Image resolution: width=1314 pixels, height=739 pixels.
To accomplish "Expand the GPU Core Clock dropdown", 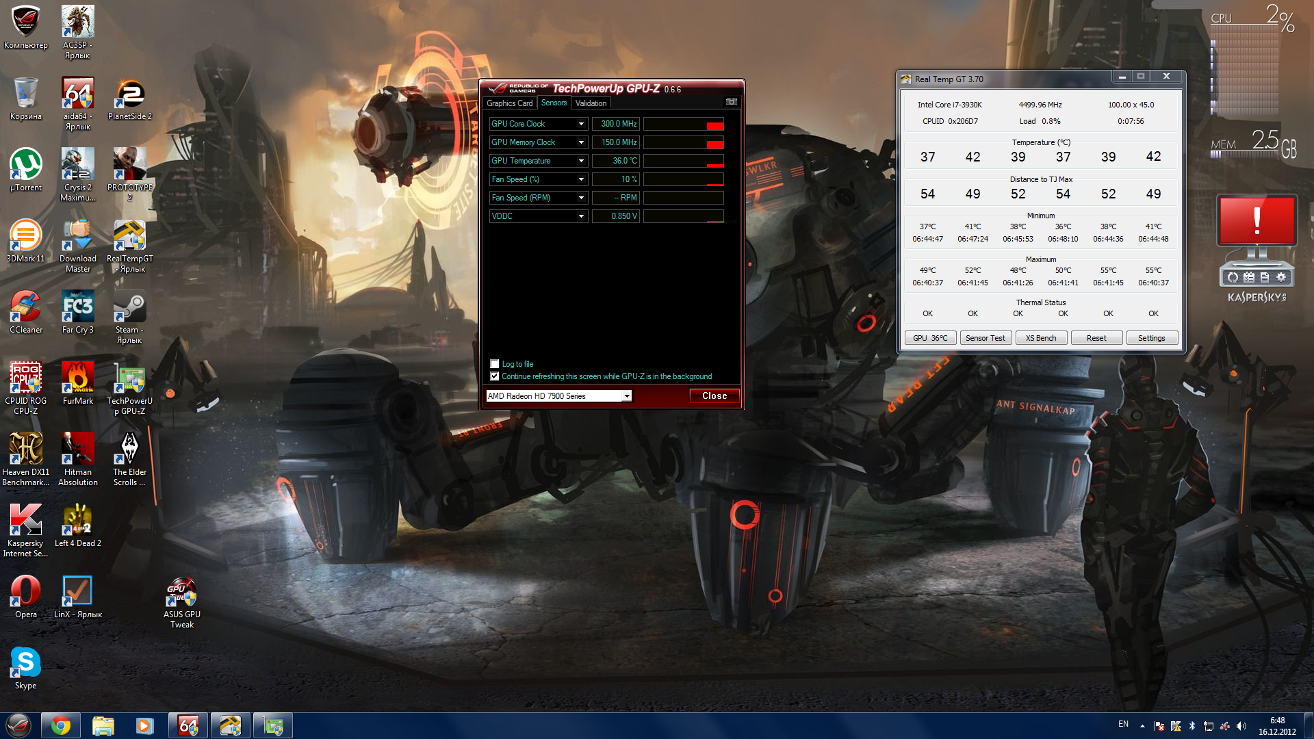I will (581, 124).
